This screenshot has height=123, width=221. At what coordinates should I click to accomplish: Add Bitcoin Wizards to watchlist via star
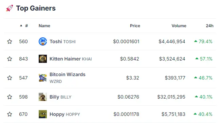tap(10, 78)
